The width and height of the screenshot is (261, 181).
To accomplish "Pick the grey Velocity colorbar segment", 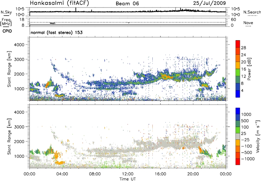I will (x=238, y=137).
